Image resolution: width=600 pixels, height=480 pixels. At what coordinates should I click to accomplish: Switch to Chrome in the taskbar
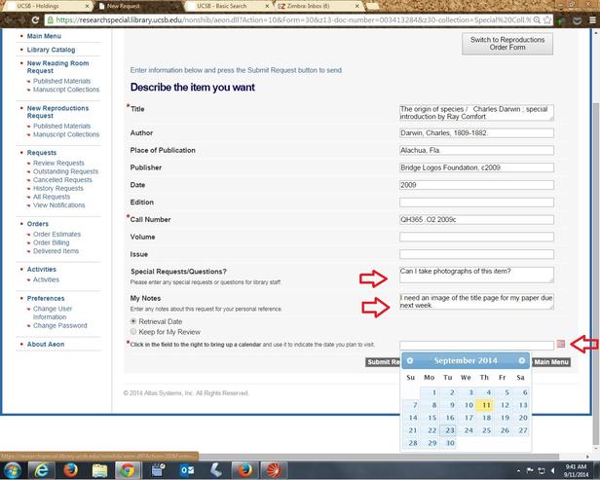click(126, 469)
